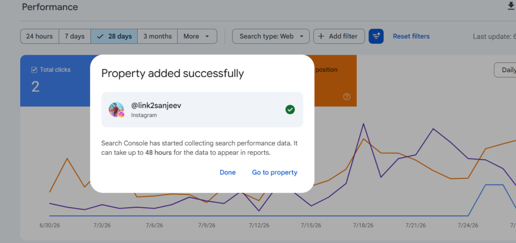Click the 7/6/26 axis date label

coord(154,225)
